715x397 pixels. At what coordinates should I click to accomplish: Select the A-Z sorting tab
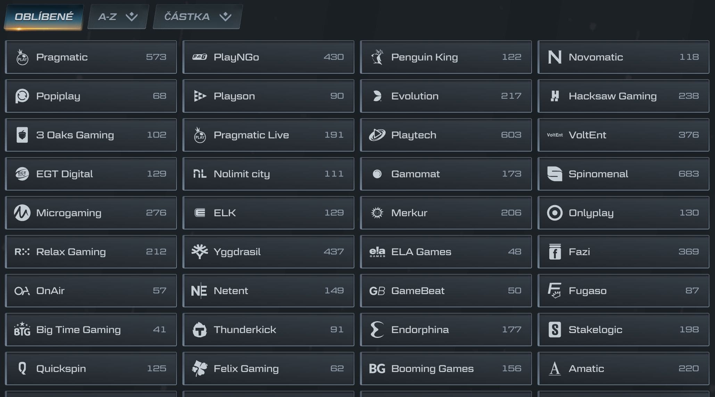pyautogui.click(x=107, y=17)
